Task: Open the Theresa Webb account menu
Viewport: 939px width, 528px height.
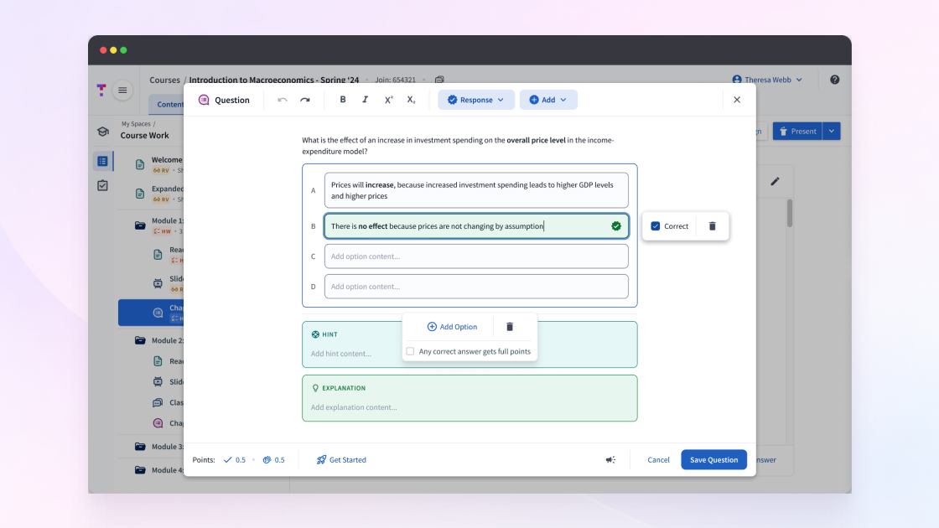Action: tap(767, 80)
